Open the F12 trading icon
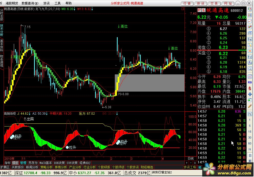The width and height of the screenshot is (254, 177). coord(250,57)
